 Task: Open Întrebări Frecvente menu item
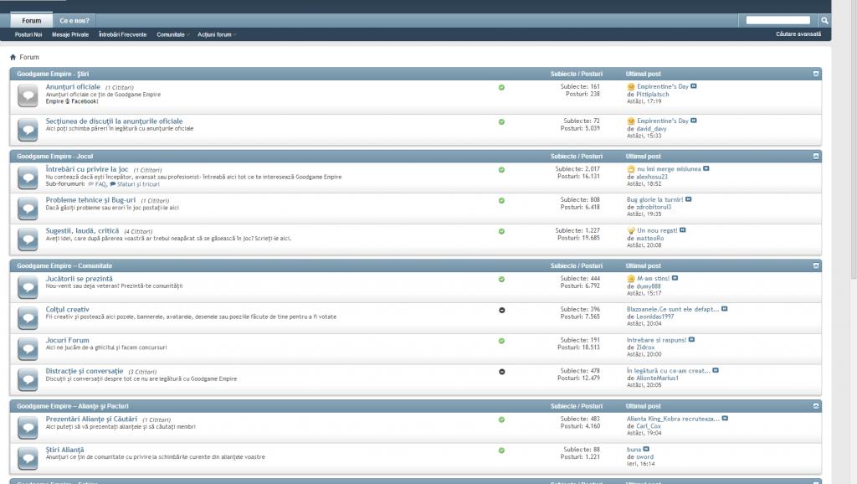click(x=122, y=34)
